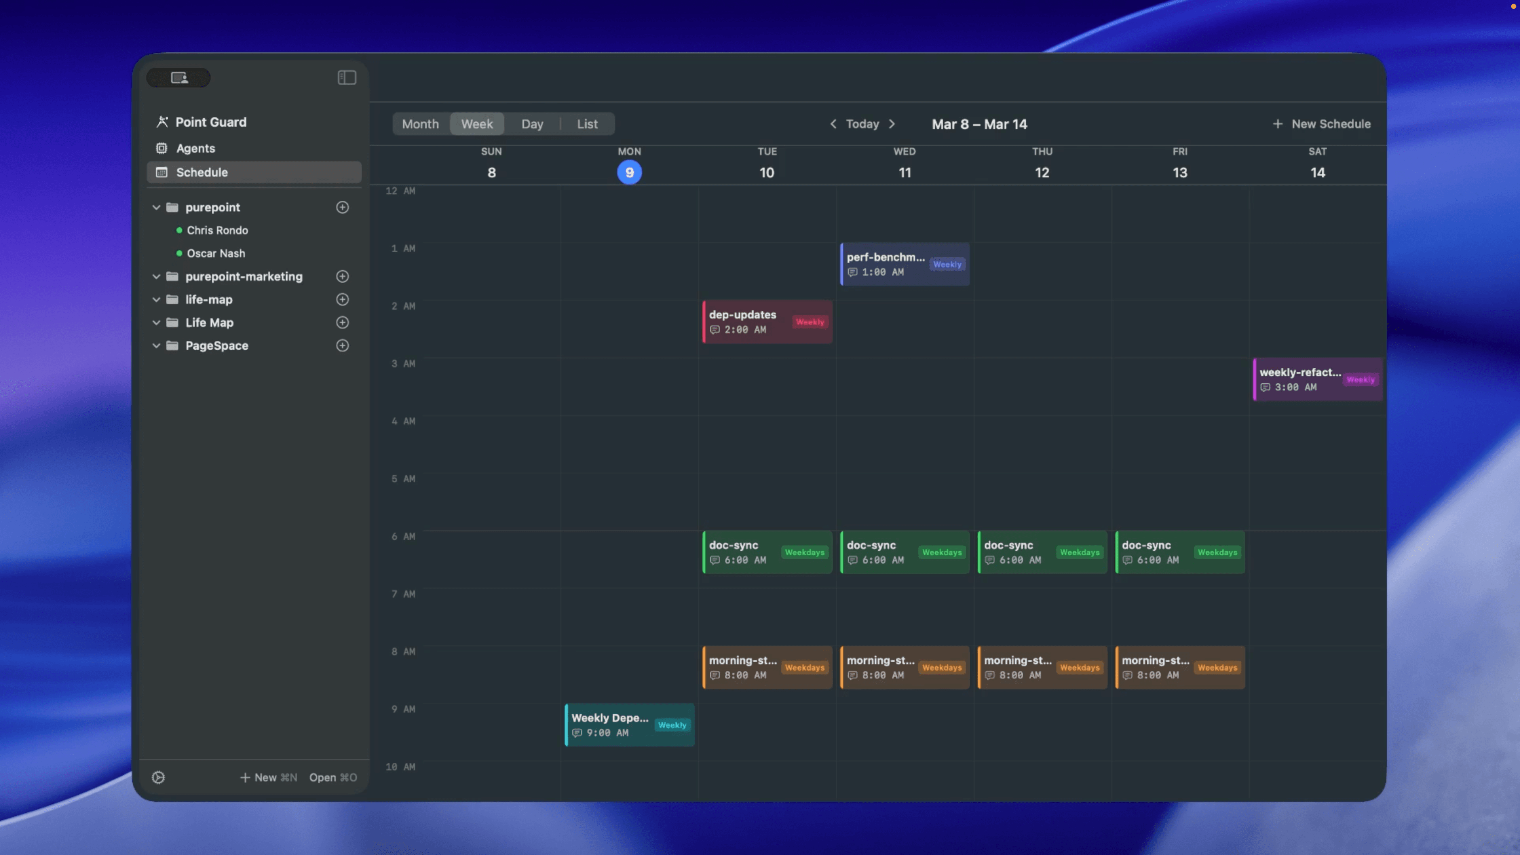Switch to Day view
The image size is (1520, 855).
[x=532, y=124]
